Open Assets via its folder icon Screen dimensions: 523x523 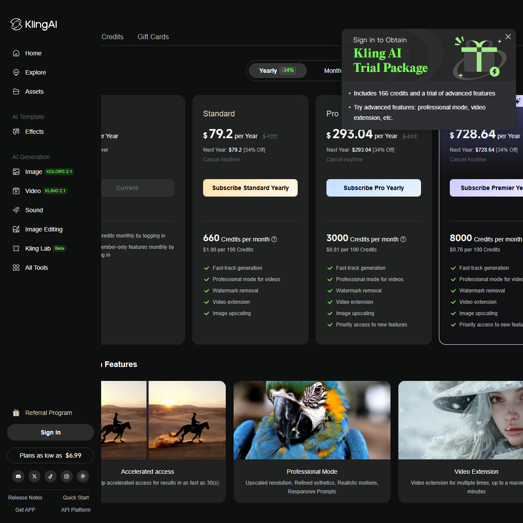pos(16,92)
